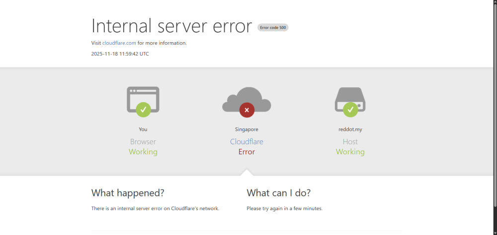Click the white triangle pointer below Cloudflare Error
Image resolution: width=497 pixels, height=235 pixels.
(x=247, y=172)
